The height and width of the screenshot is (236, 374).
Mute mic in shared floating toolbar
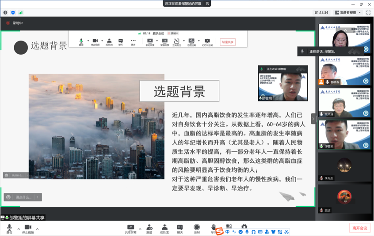click(81, 42)
